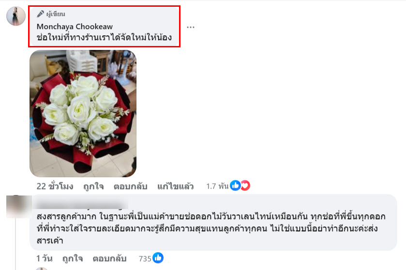View edit history via แก้ไขแล้ว
The image size is (406, 270).
pyautogui.click(x=175, y=186)
